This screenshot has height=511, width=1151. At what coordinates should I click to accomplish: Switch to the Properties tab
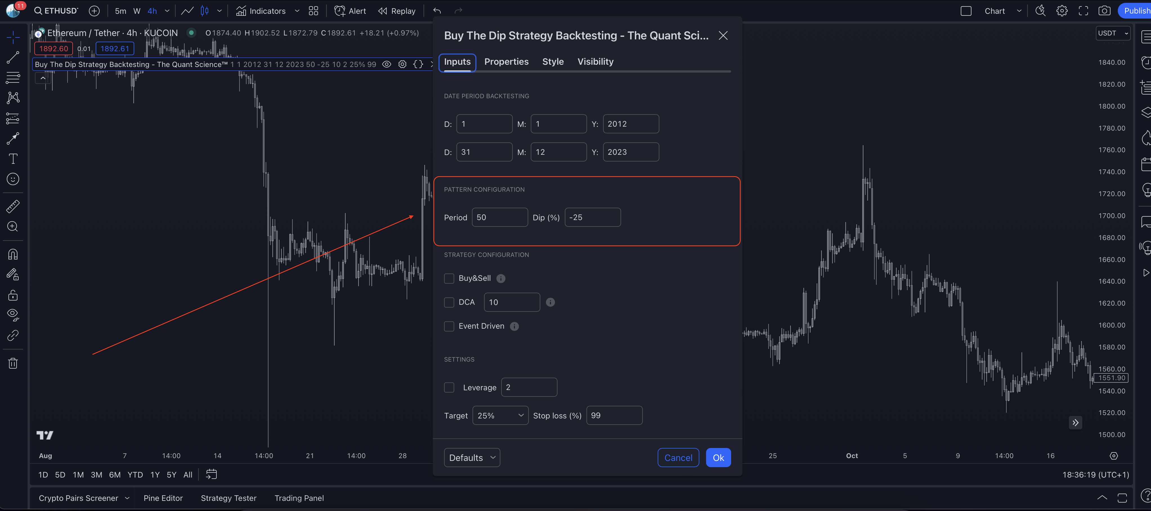tap(506, 62)
